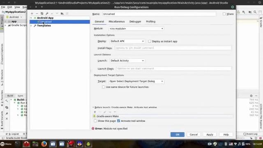263x148 pixels.
Task: Open Firefox from the taskbar
Action: [x=44, y=144]
